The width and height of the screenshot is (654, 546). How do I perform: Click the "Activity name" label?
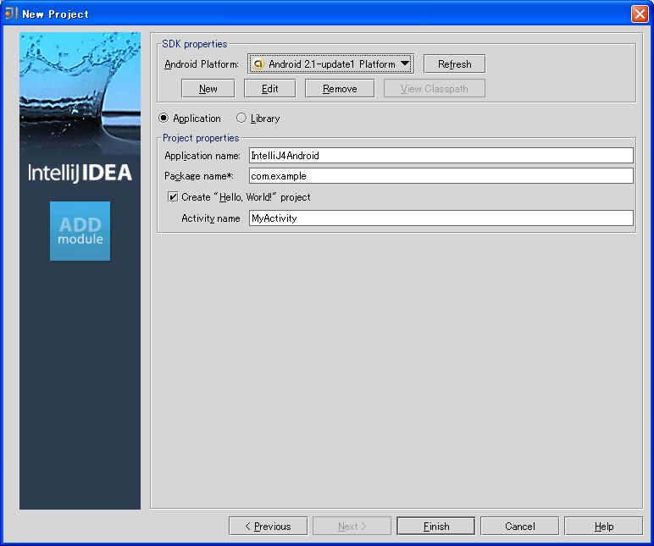point(211,218)
